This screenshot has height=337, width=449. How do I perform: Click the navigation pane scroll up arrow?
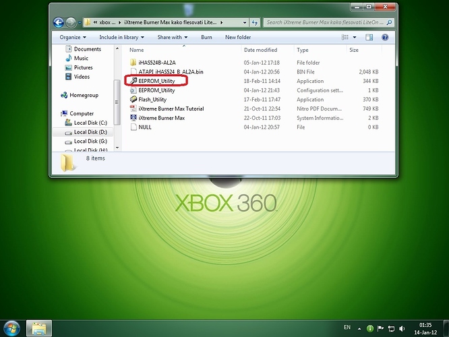[x=117, y=49]
